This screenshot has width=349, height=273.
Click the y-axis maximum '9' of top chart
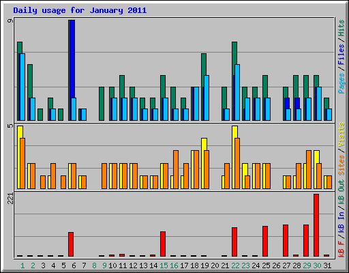10,21
